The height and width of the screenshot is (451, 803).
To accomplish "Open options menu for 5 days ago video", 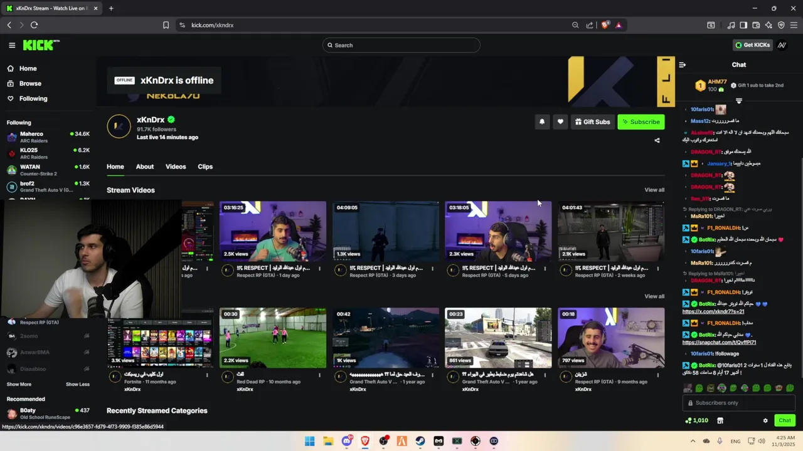I will [x=545, y=269].
